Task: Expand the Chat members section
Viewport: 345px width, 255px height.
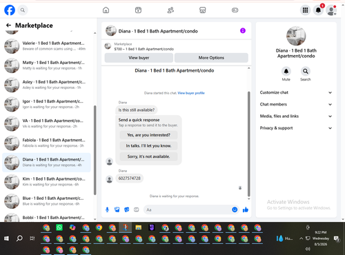Action: 296,104
